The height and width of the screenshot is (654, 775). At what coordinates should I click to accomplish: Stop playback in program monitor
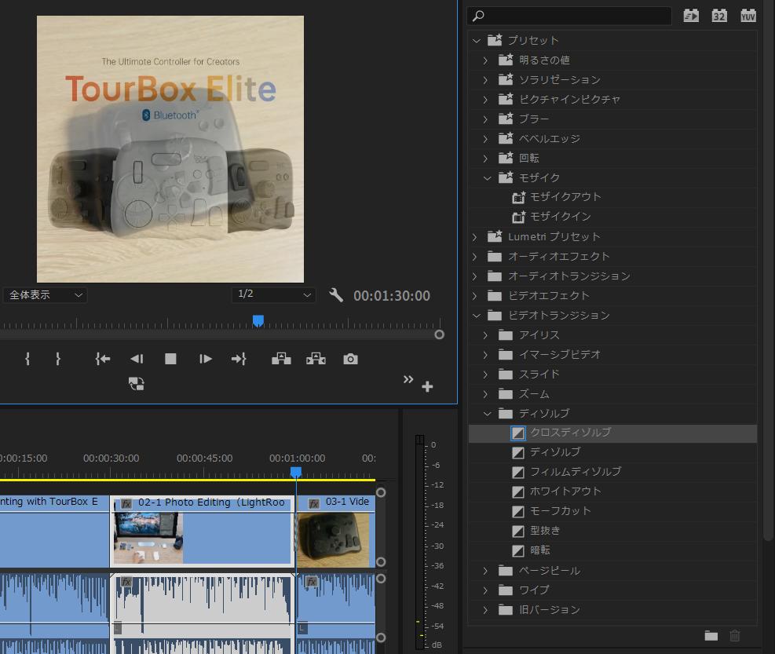(170, 359)
